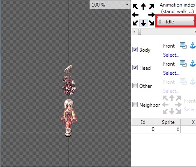
Task: Open the 100 % zoom dropdown
Action: [x=110, y=5]
